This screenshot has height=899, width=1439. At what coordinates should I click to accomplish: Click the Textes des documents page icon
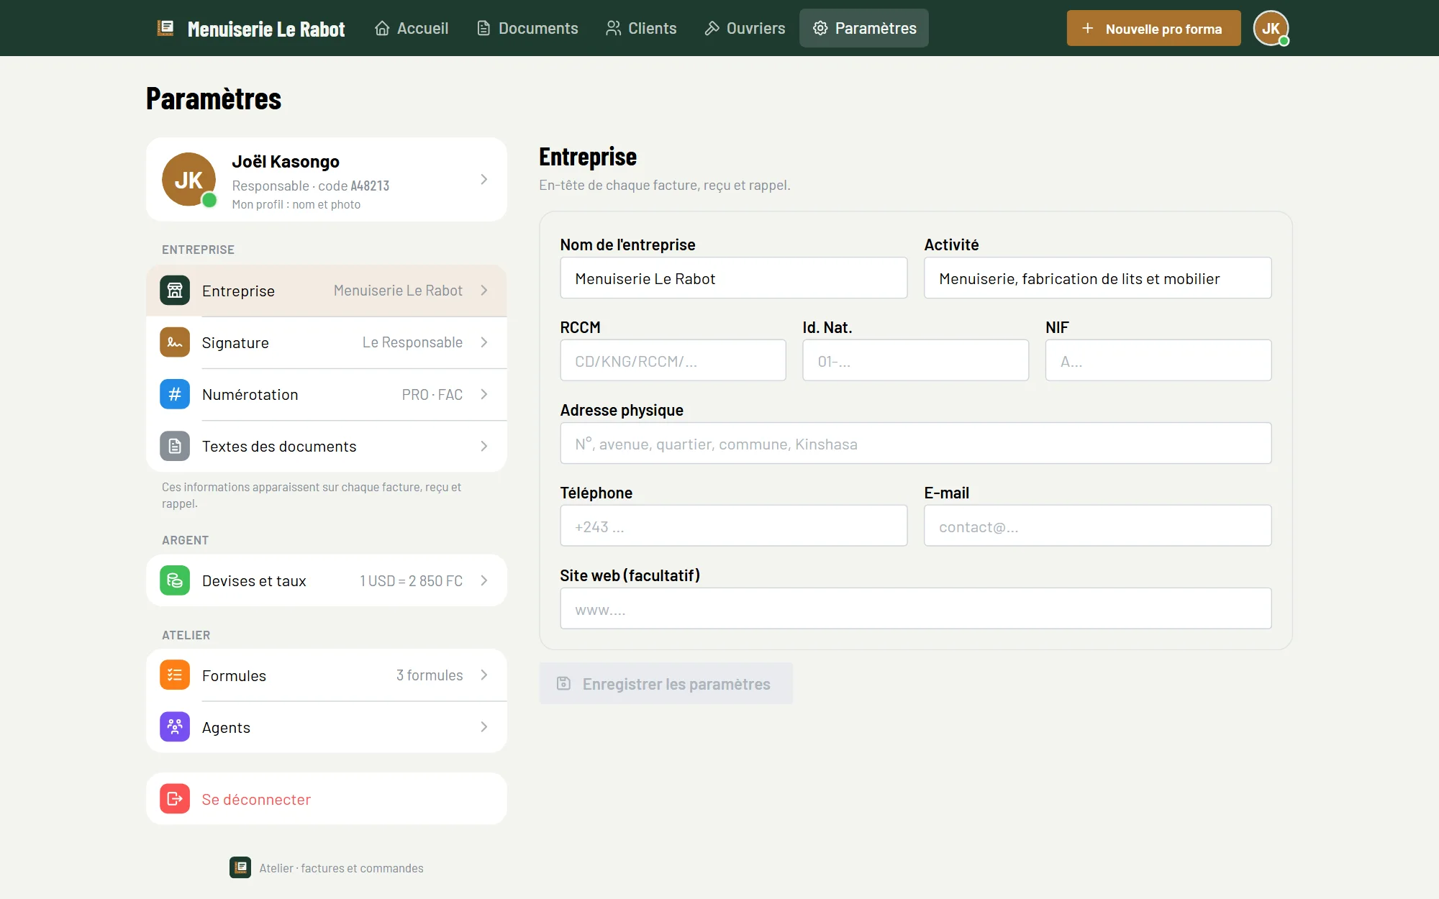point(175,446)
